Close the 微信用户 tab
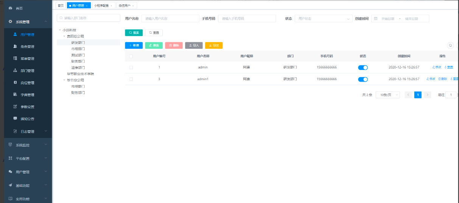 coord(133,6)
